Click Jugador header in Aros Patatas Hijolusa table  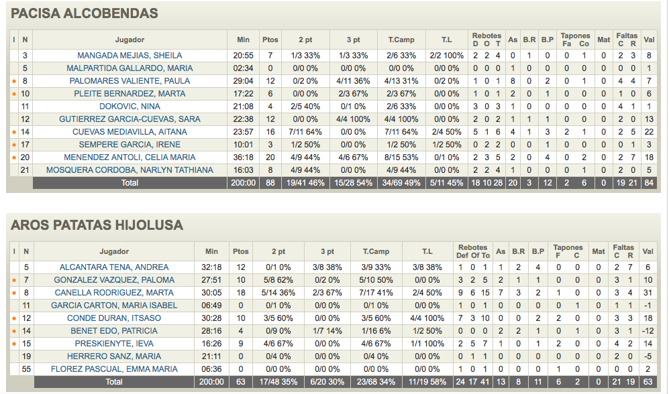114,251
